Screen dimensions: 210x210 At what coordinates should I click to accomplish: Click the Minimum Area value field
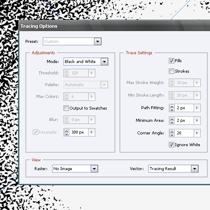[184, 121]
